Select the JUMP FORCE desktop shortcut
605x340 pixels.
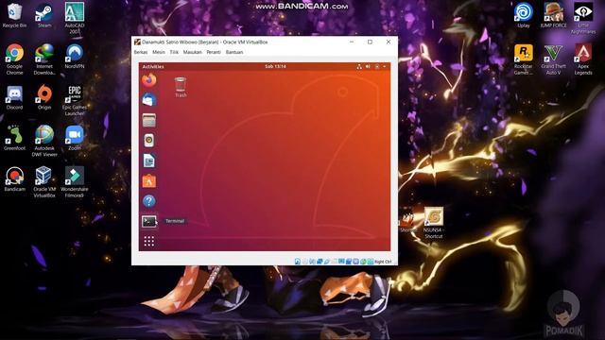point(553,16)
